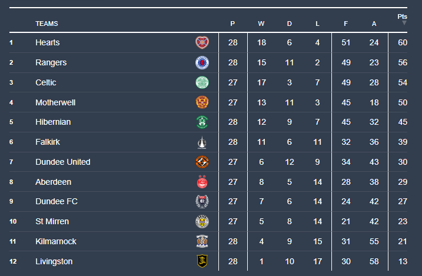Click the Motherwell club crest icon
This screenshot has height=276, width=422.
[x=202, y=102]
